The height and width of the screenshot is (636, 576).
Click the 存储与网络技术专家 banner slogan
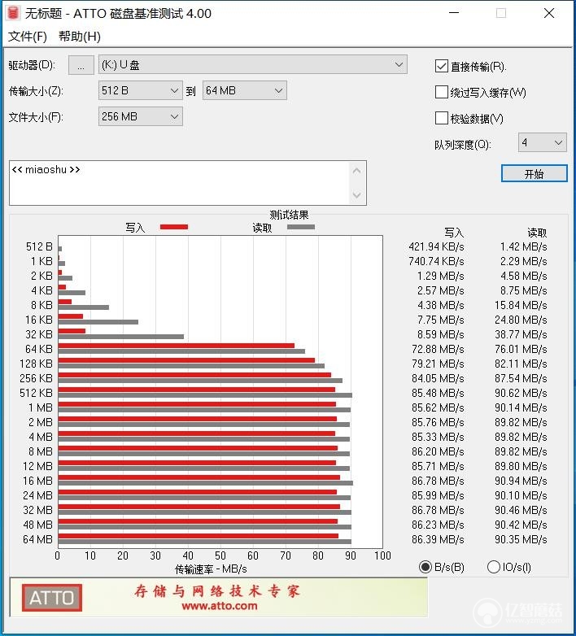click(217, 591)
